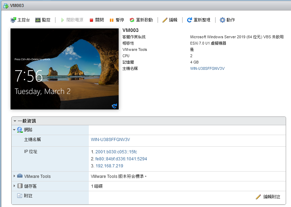The height and width of the screenshot is (207, 291).
Task: Click the 附註 notes page icon
Action: pyautogui.click(x=20, y=195)
